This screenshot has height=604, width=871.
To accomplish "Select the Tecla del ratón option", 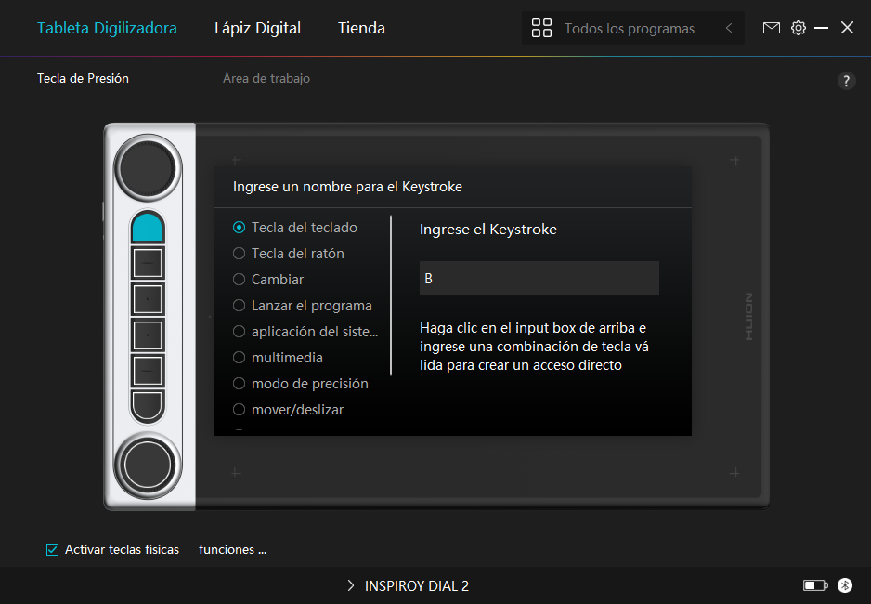I will tap(240, 254).
